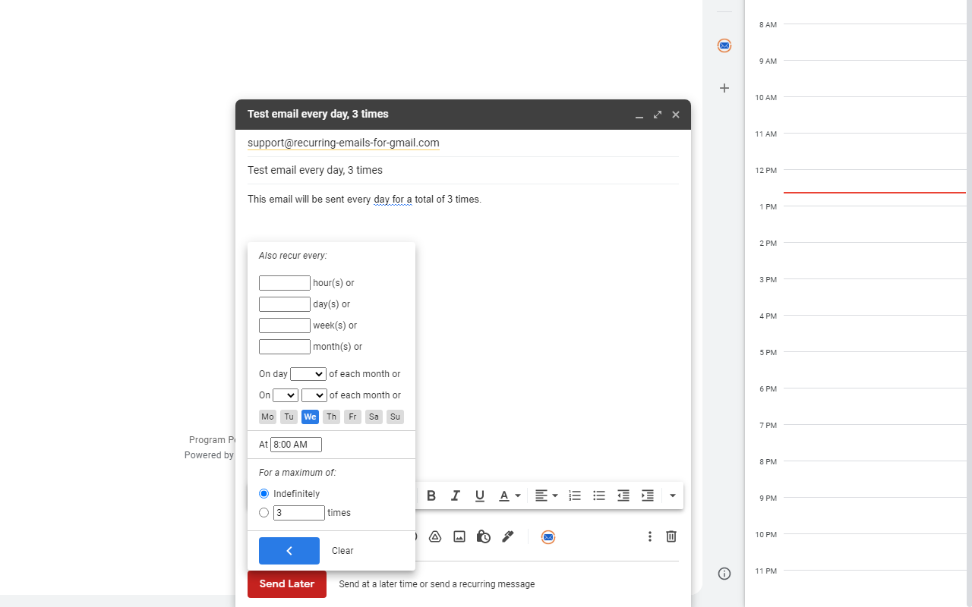Image resolution: width=972 pixels, height=607 pixels.
Task: Insert a numbered list
Action: tap(575, 495)
